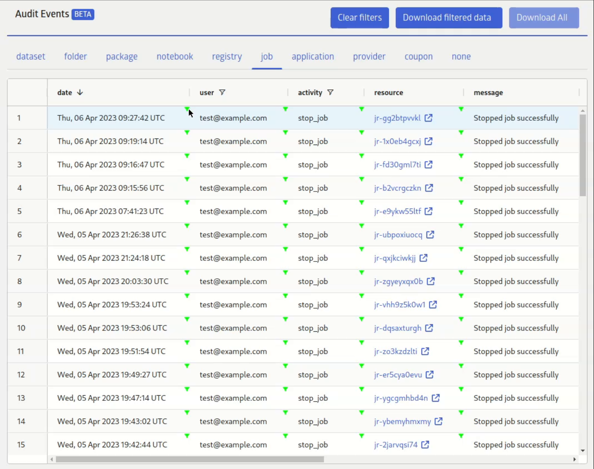Click the vertical scrollbar thumb

coord(583,155)
